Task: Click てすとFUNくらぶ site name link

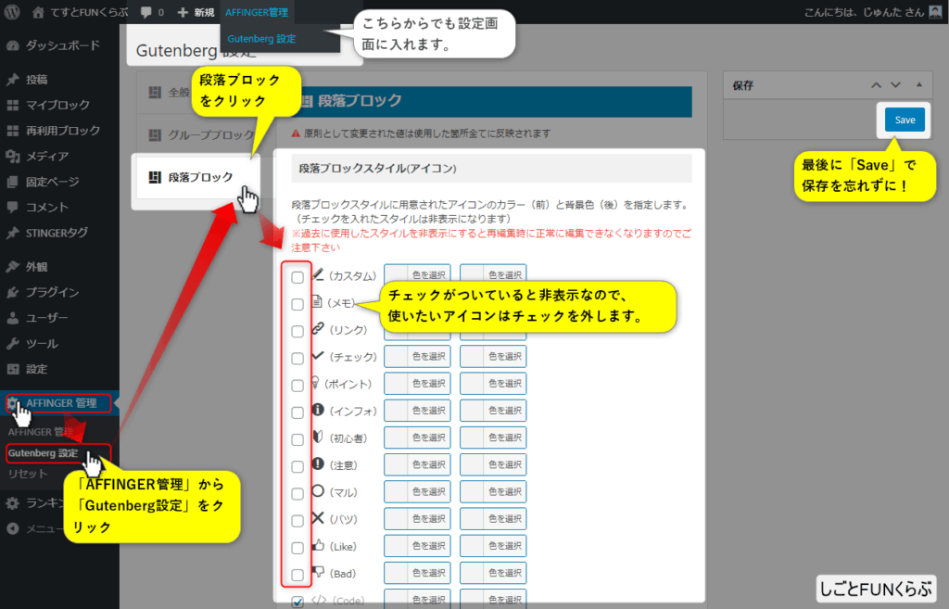Action: tap(89, 12)
